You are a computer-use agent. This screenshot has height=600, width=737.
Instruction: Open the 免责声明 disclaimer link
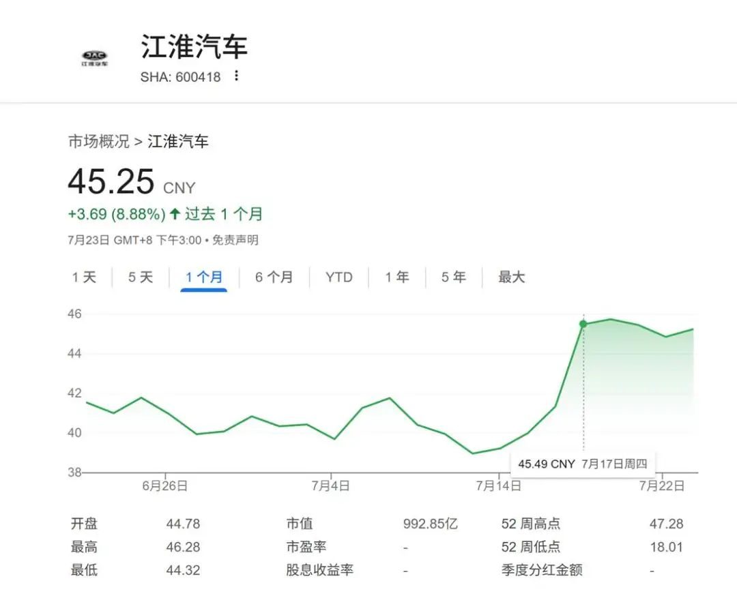235,241
